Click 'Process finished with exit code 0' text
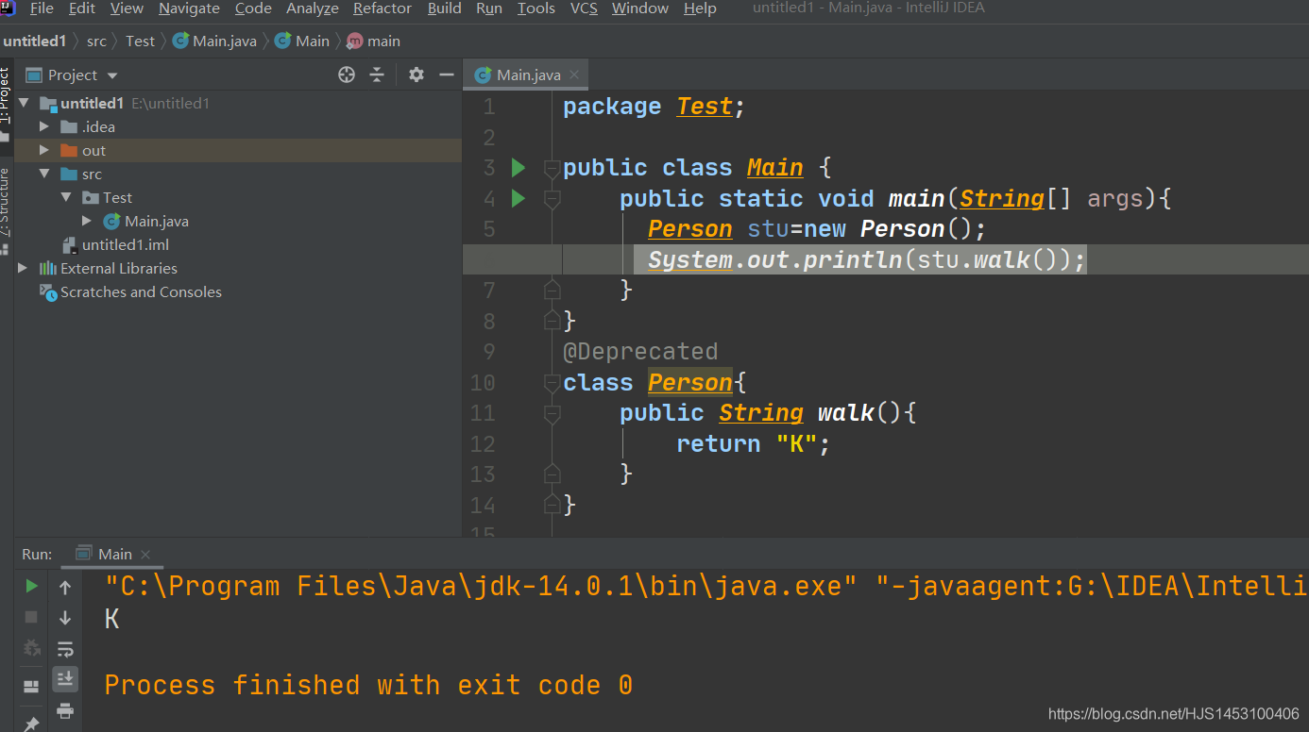The height and width of the screenshot is (732, 1309). 368,685
